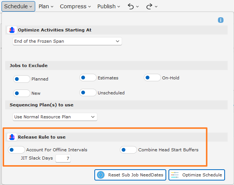The height and width of the screenshot is (185, 234).
Task: Click the Redo arrow icon
Action: pos(149,6)
